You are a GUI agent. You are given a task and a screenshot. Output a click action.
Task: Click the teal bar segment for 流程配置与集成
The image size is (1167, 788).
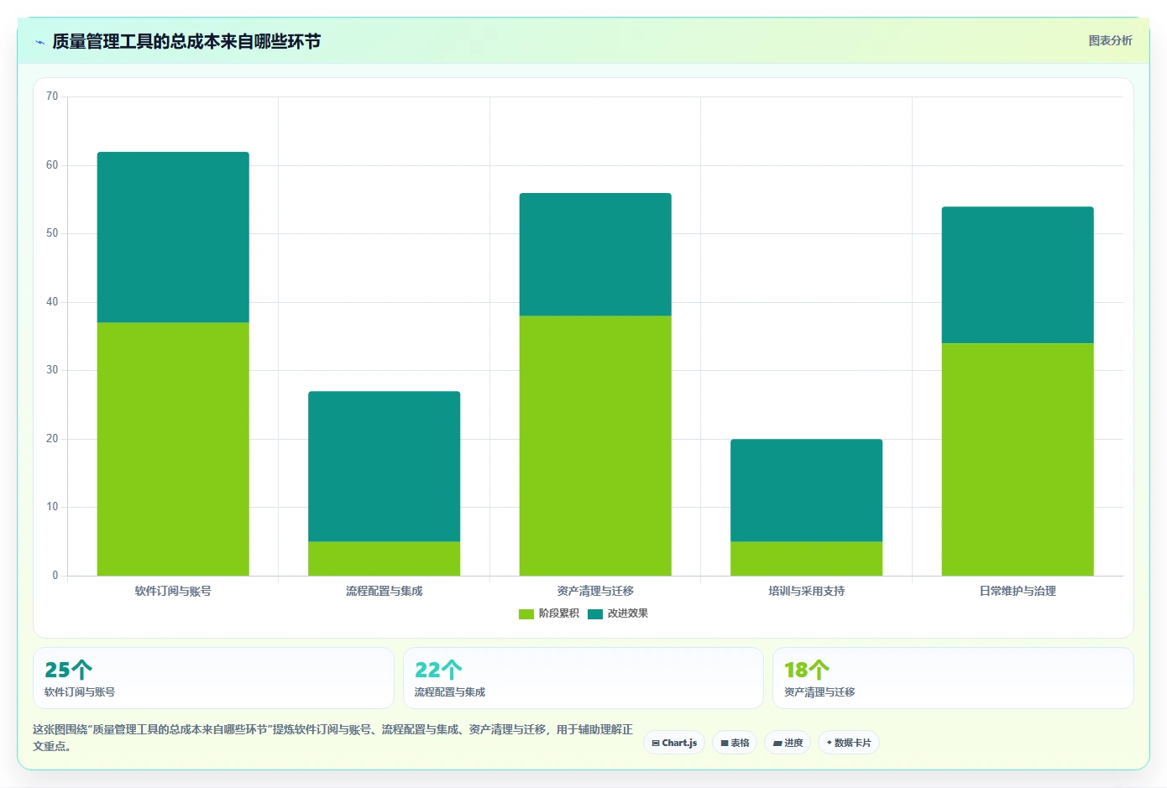[385, 467]
